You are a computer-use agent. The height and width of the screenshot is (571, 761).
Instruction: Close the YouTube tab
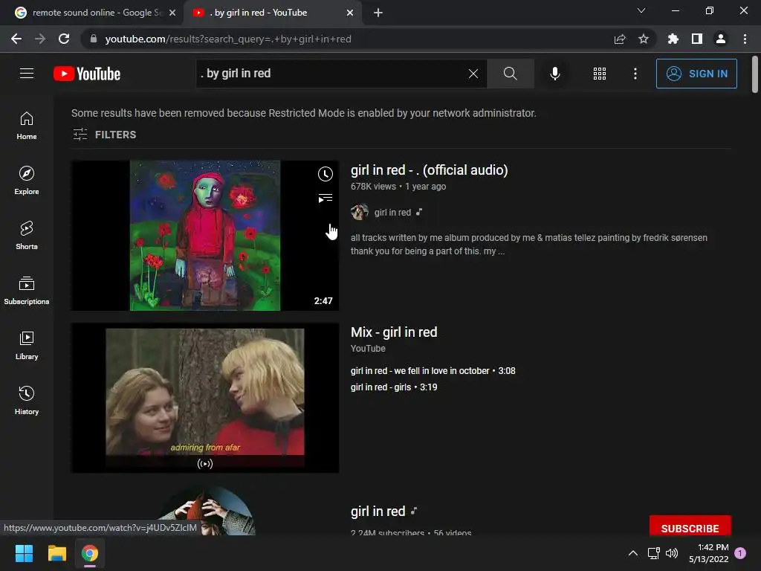pos(350,13)
